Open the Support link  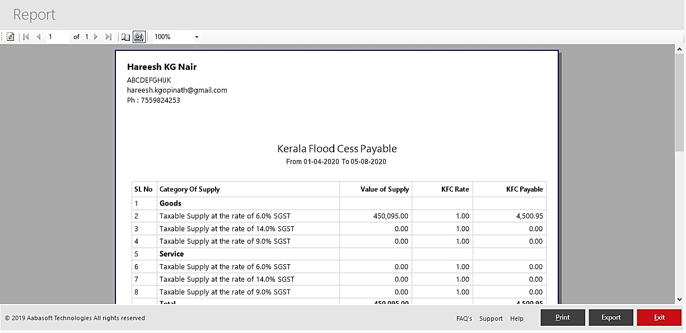(491, 318)
